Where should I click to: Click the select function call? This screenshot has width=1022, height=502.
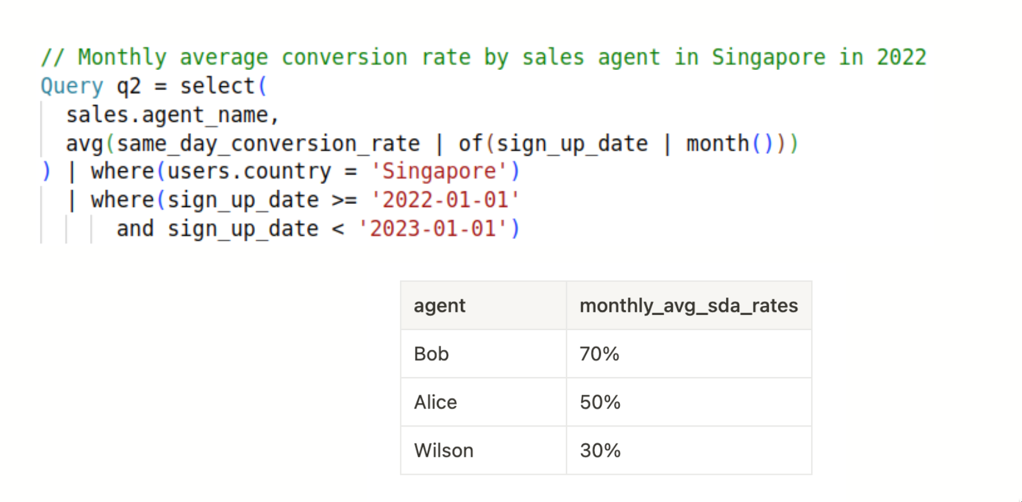(217, 86)
